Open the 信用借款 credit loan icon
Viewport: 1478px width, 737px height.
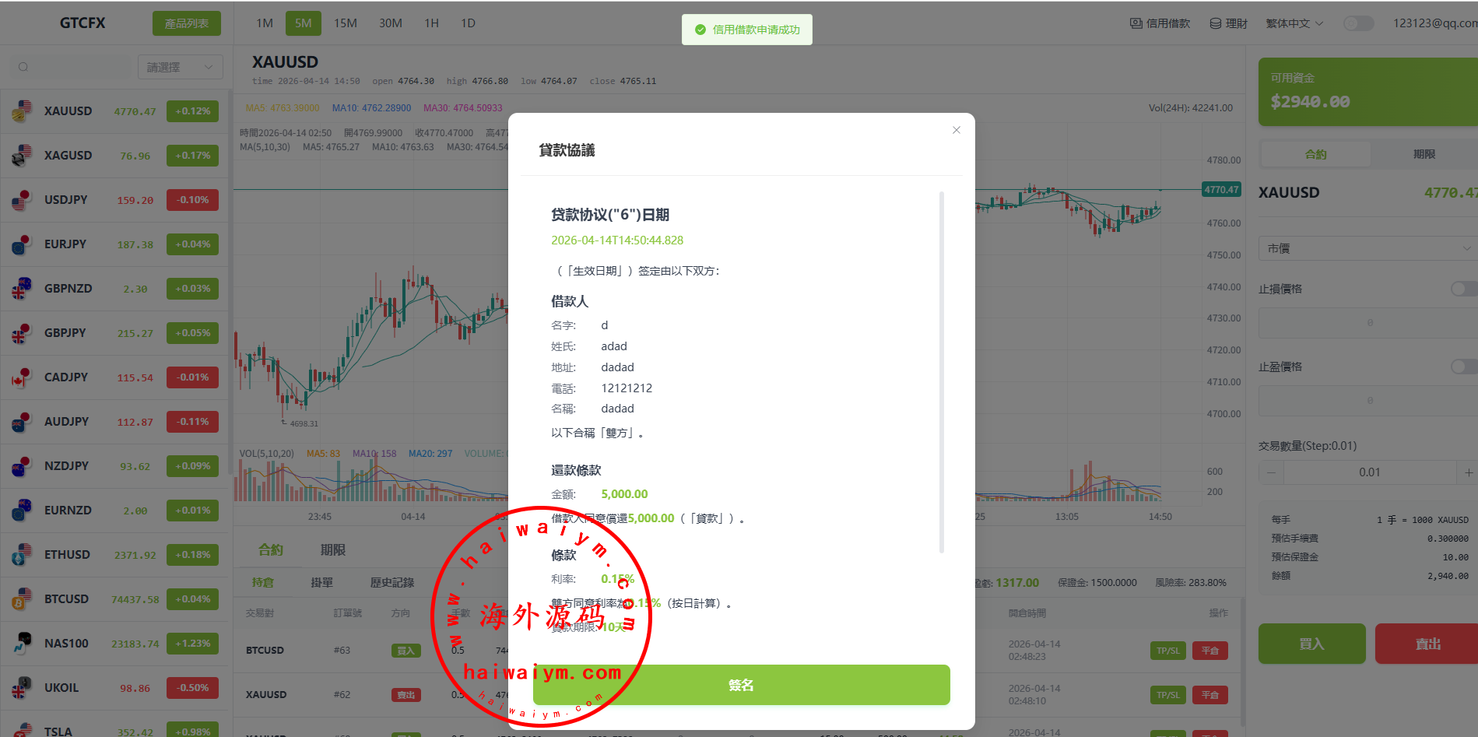pyautogui.click(x=1136, y=23)
